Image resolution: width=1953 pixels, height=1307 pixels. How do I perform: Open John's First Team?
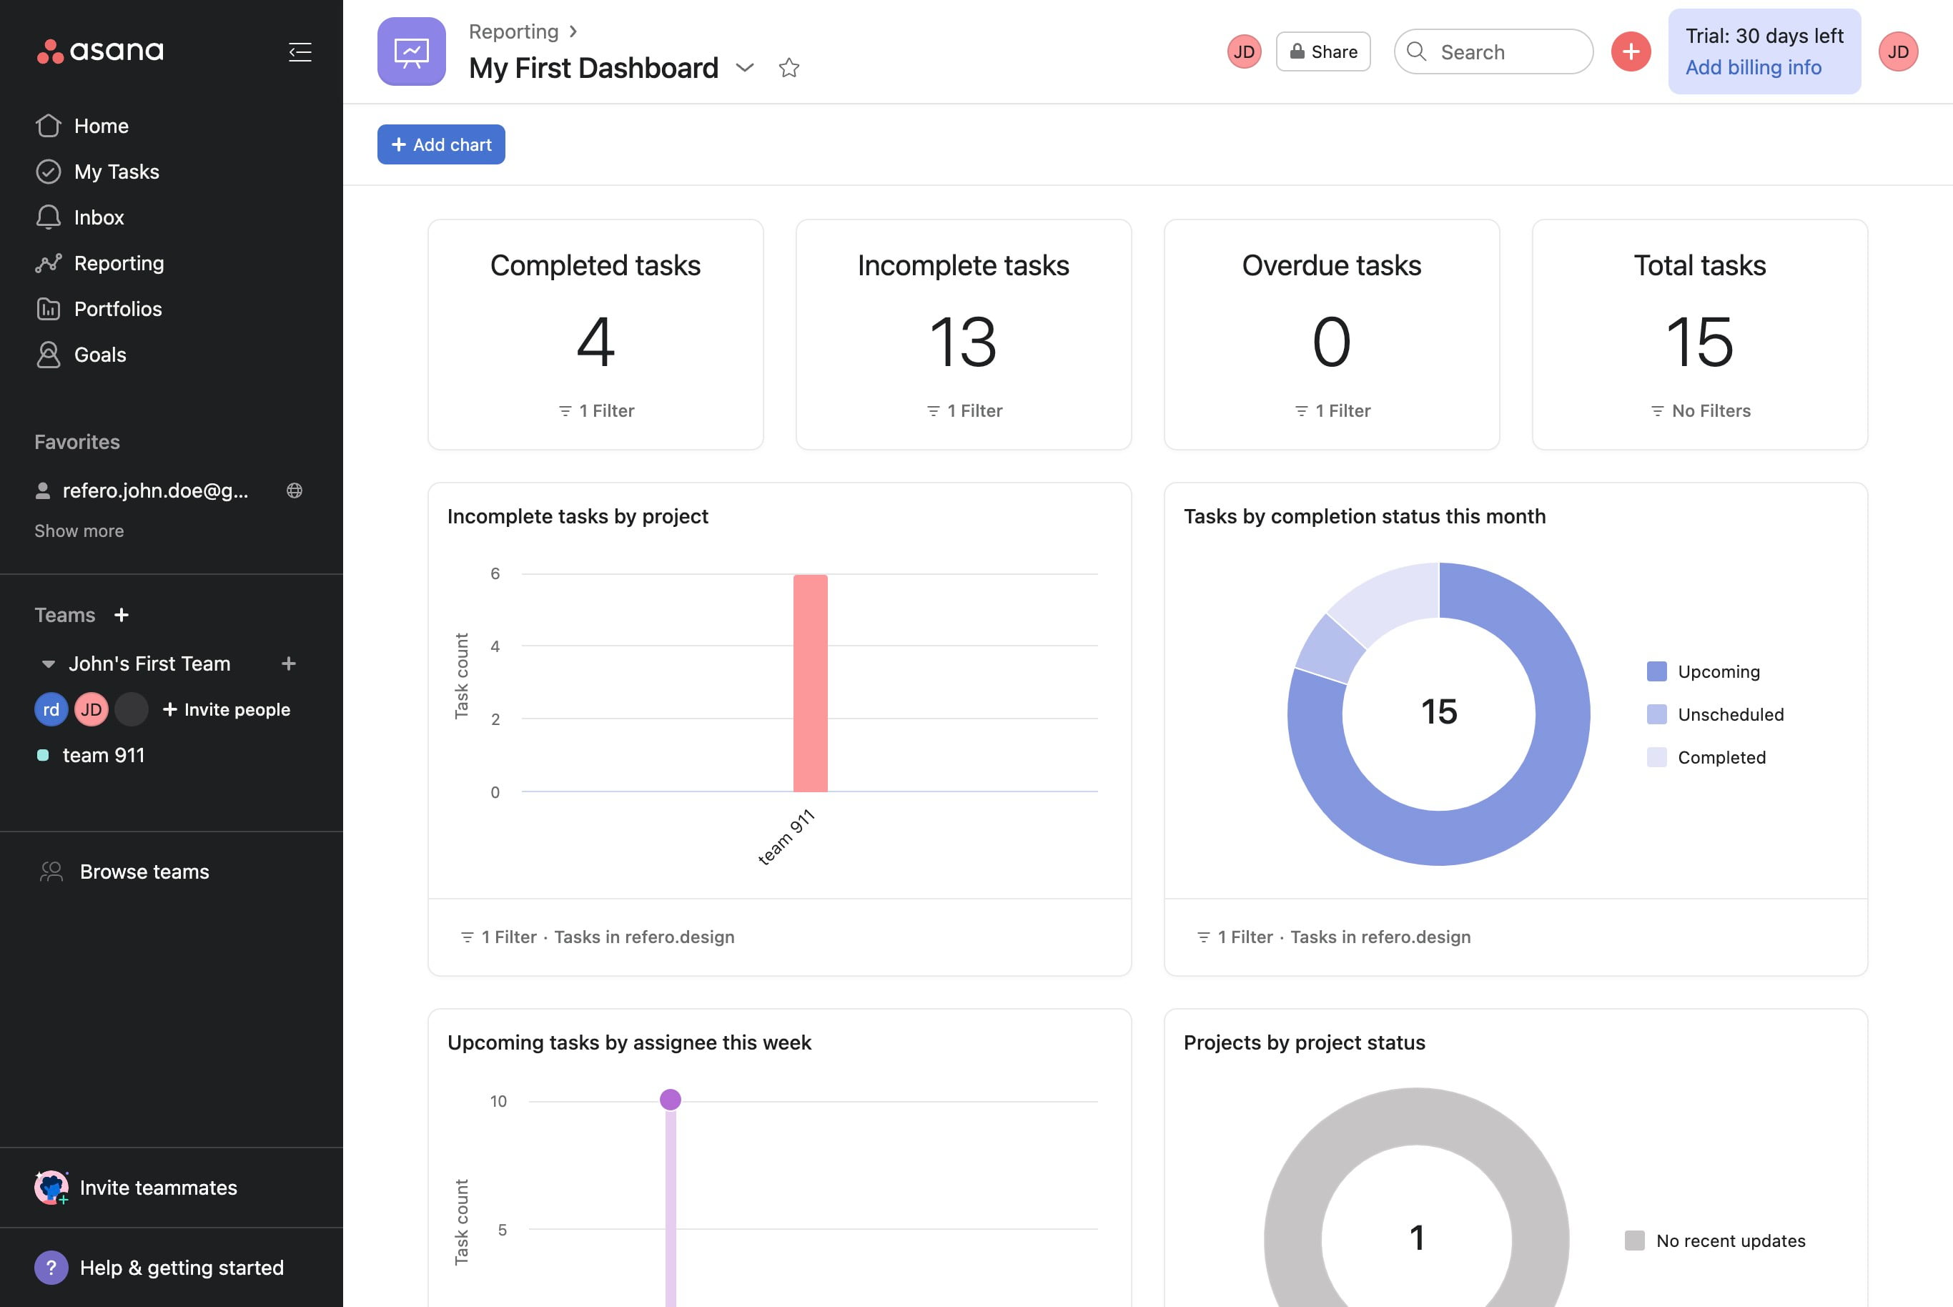click(149, 664)
